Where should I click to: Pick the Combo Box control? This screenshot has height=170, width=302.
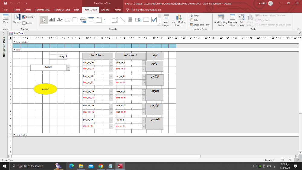pos(114,20)
